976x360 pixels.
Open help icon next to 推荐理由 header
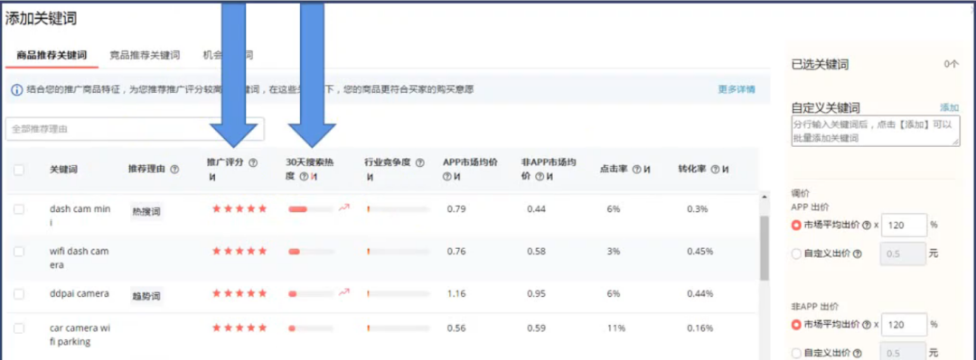coord(174,169)
